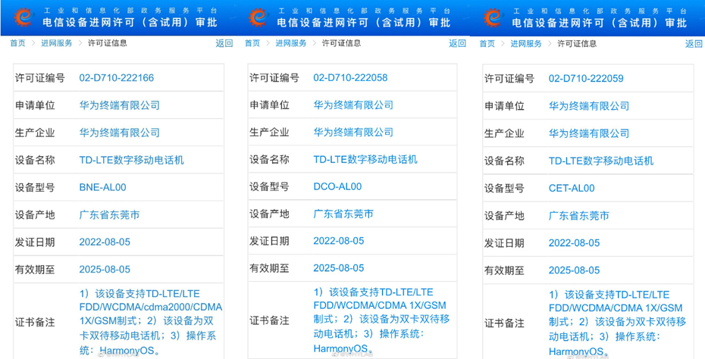This screenshot has height=359, width=705.
Task: Click 生产企业 value 华为终端有限公司 on the BNE-AL00 page
Action: 120,133
